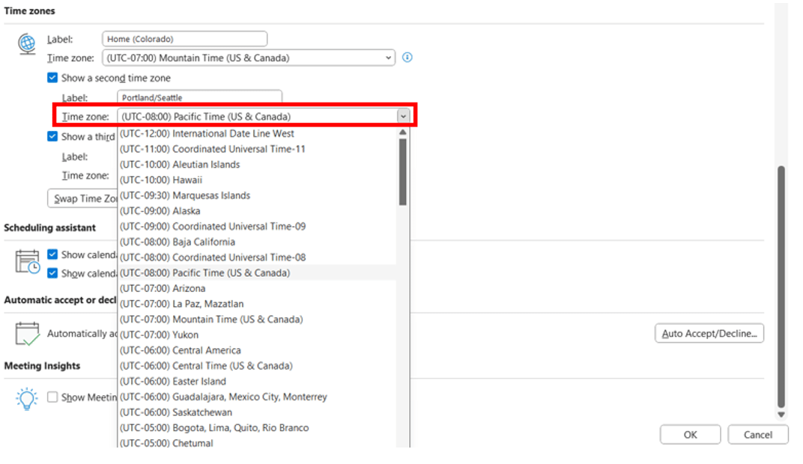Choose Saskatchewan from the list
This screenshot has height=464, width=803.
click(257, 412)
